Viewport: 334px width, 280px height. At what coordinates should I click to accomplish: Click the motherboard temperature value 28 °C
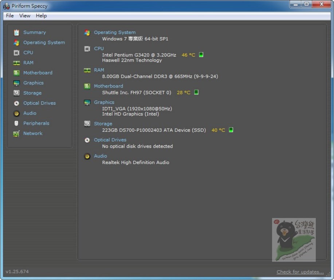[x=184, y=93]
